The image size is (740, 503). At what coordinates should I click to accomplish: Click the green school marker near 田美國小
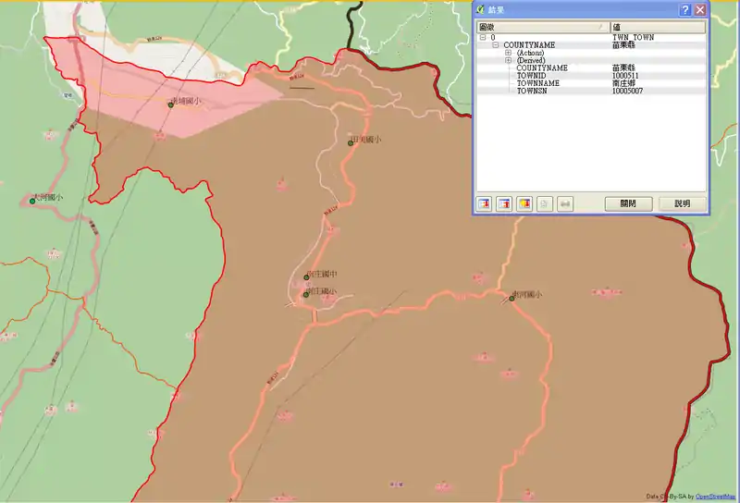[x=351, y=143]
